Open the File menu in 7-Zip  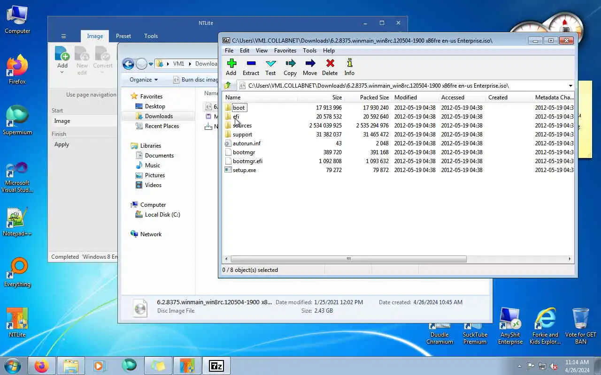point(229,51)
